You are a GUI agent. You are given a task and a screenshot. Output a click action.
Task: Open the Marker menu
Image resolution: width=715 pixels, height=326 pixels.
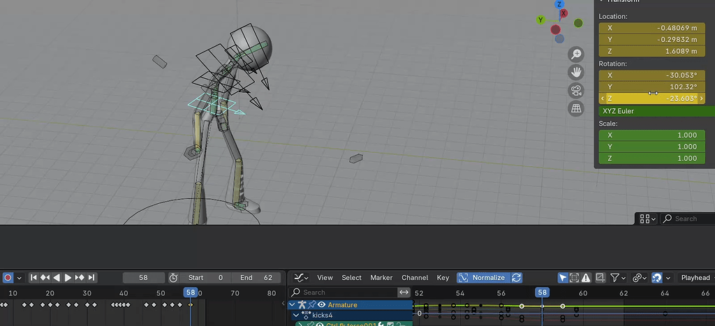click(x=381, y=278)
